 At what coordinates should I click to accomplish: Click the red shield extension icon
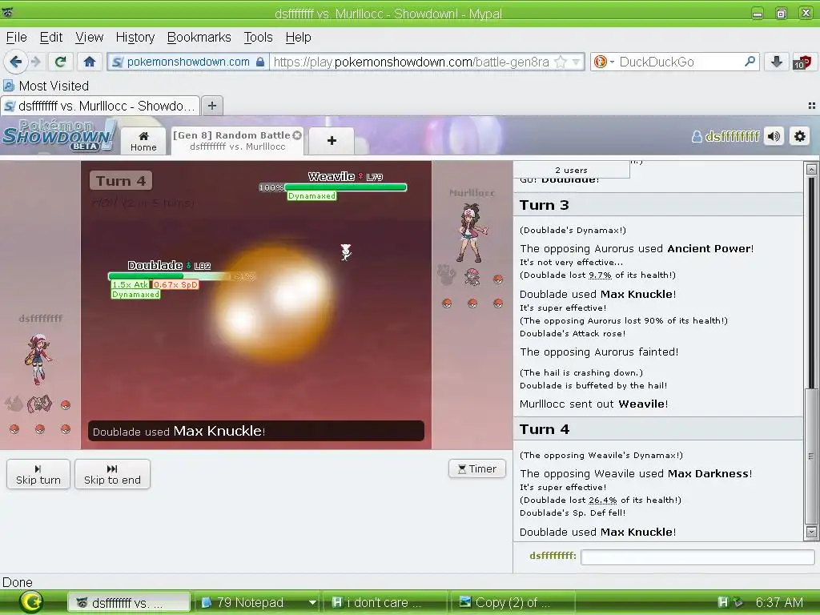[802, 62]
